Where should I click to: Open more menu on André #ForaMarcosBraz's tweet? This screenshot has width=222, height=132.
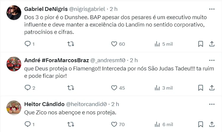coord(212,60)
